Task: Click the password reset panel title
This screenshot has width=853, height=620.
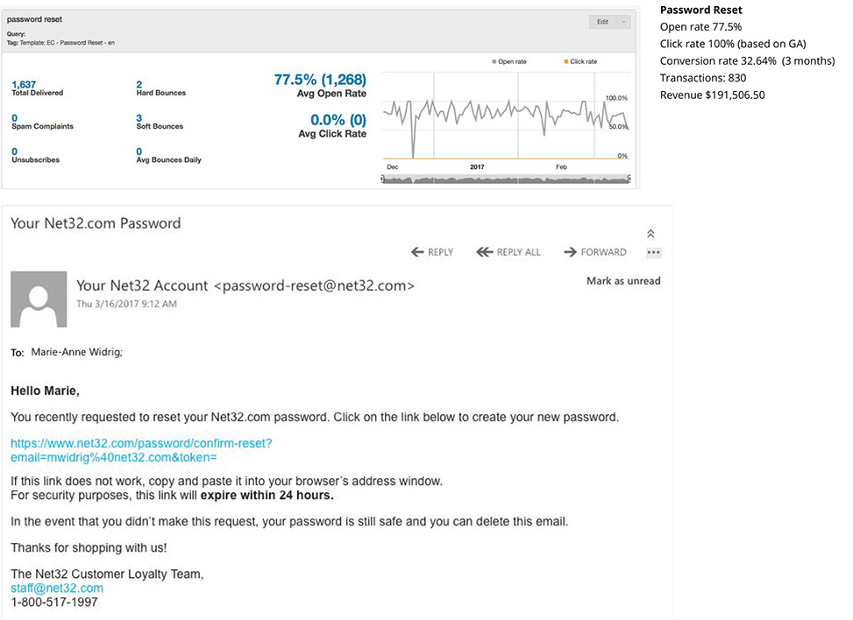Action: [34, 19]
